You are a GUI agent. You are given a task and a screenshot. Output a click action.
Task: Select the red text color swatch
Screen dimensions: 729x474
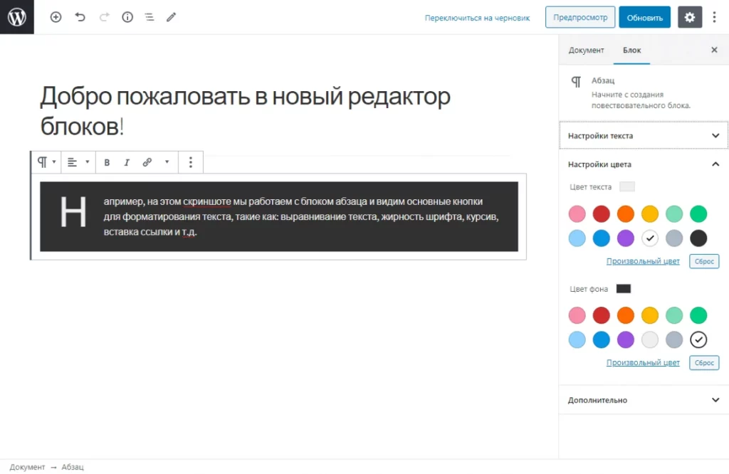[601, 214]
